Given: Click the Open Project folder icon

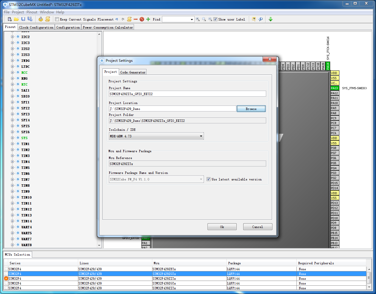Looking at the screenshot, I should click(16, 19).
